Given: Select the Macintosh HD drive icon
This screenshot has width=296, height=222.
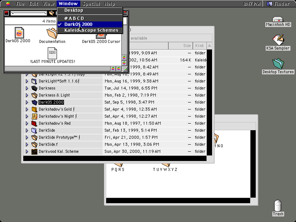Looking at the screenshot, I should pos(278,19).
